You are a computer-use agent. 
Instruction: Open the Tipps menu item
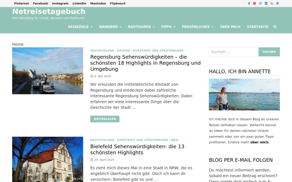click(166, 27)
